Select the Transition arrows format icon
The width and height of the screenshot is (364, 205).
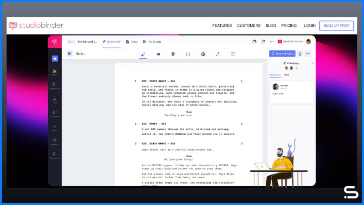[x=218, y=54]
